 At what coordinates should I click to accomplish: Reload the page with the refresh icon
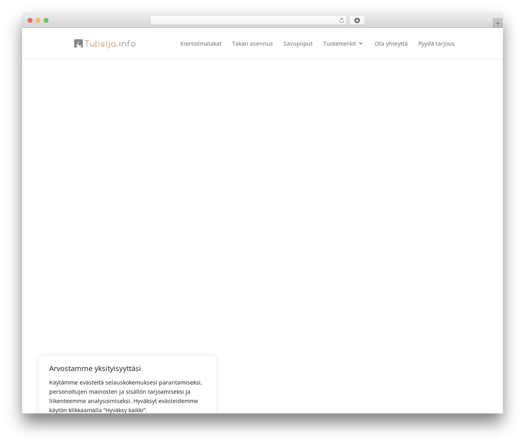point(341,21)
